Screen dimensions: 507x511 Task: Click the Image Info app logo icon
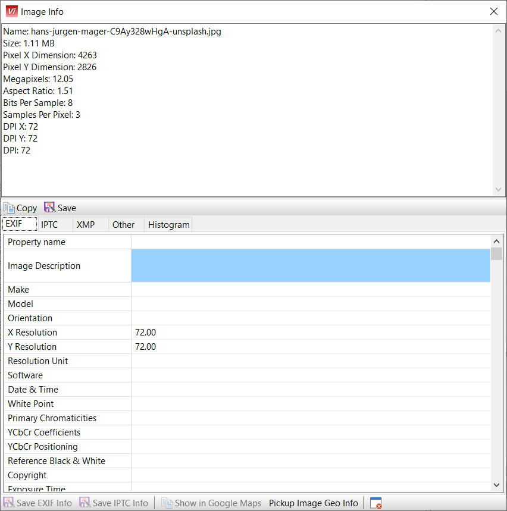(11, 11)
